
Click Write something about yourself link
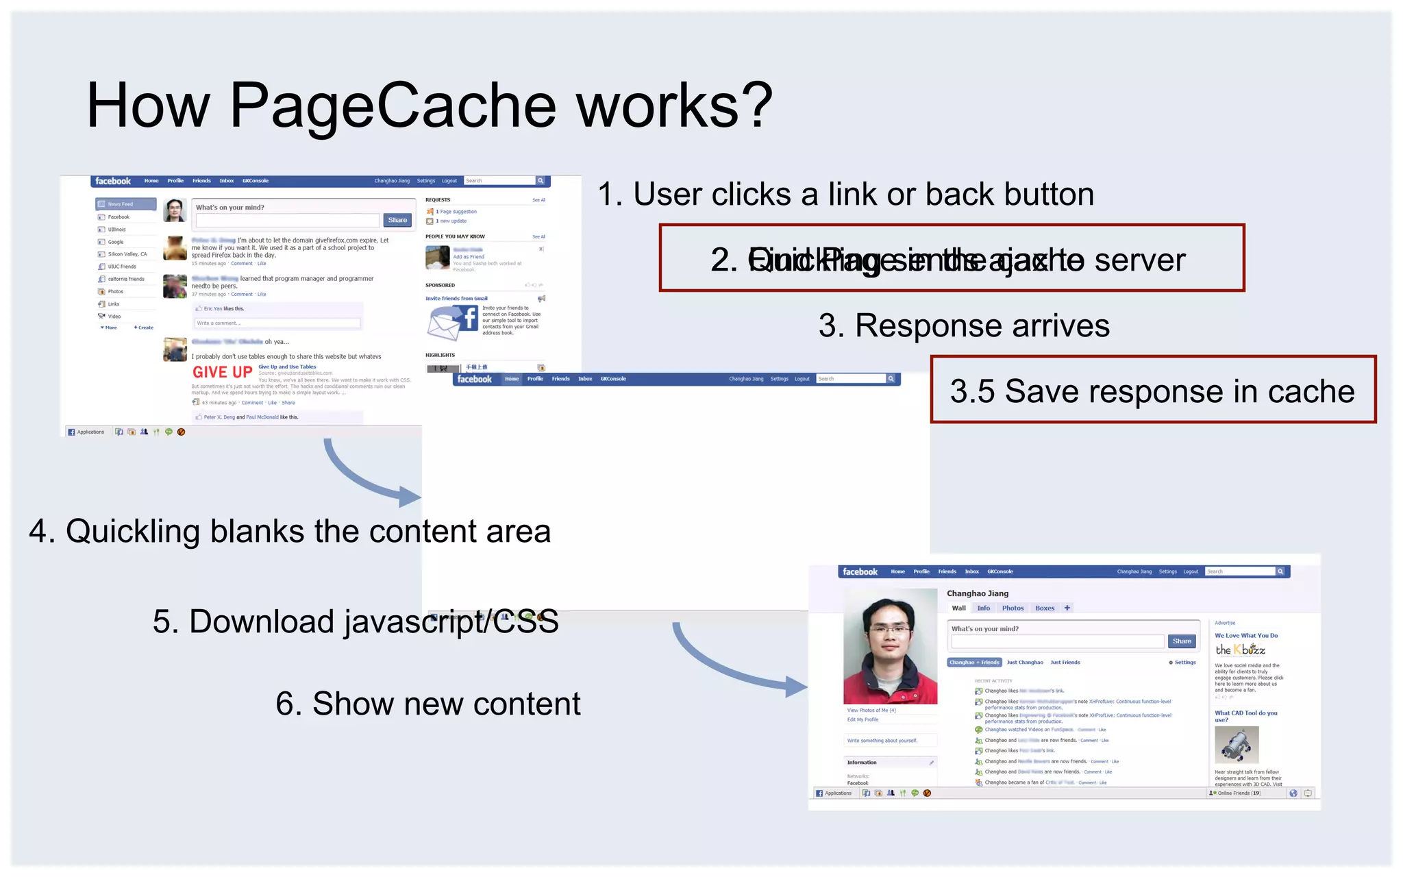coord(882,741)
